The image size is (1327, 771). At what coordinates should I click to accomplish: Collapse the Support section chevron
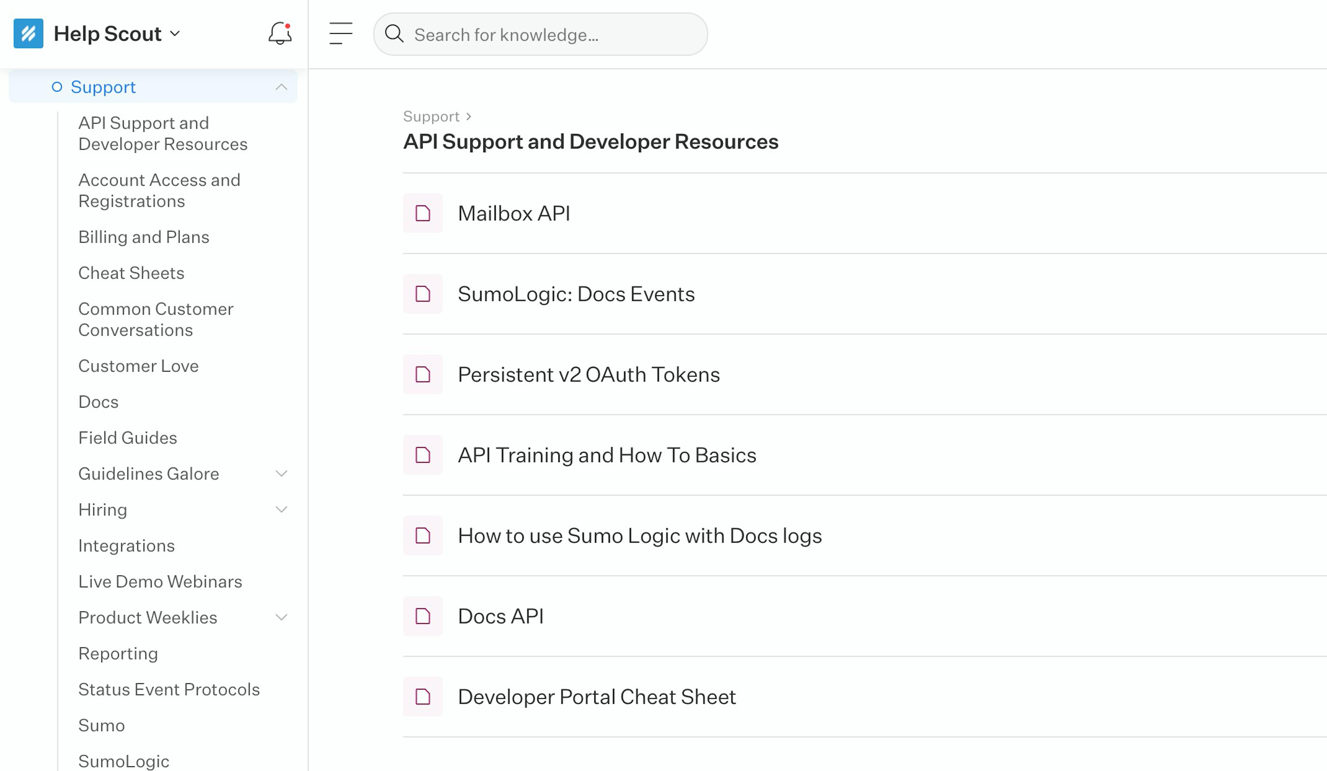(x=282, y=87)
